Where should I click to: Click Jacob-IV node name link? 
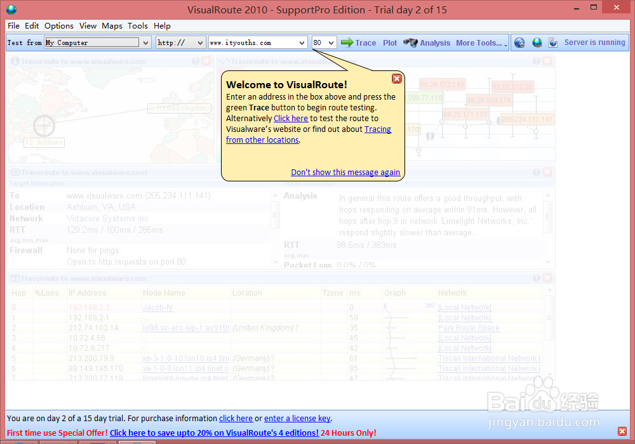pos(157,308)
